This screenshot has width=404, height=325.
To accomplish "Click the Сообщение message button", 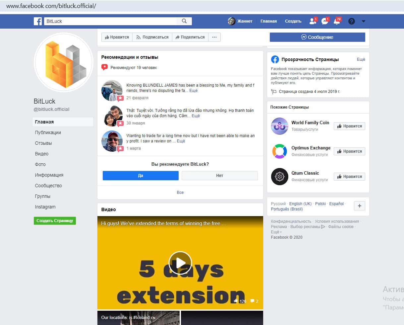I will coord(317,37).
